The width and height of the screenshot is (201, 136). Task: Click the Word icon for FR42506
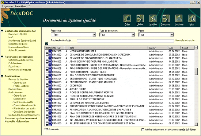(50, 51)
